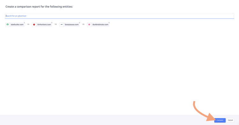Image resolution: width=239 pixels, height=125 pixels.
Task: Click the Tim Hortons maple leaf icon
Action: (x=34, y=24)
